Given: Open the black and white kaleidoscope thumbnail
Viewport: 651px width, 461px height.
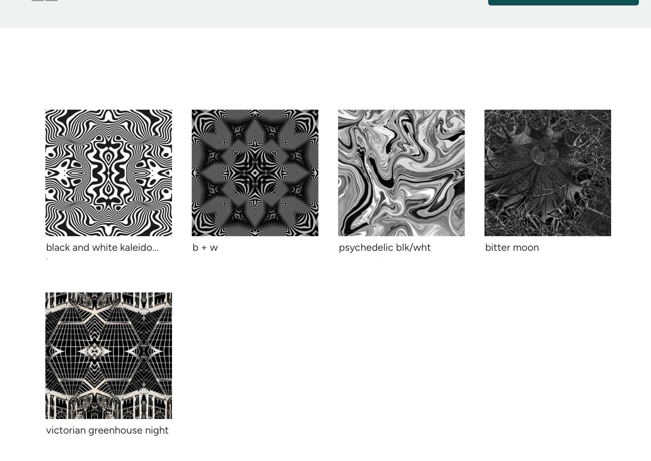Looking at the screenshot, I should click(109, 173).
